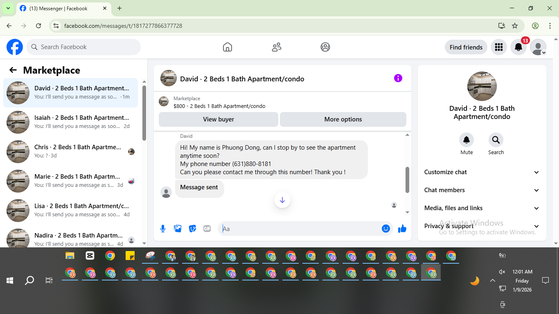This screenshot has width=559, height=314.
Task: Open the emoji picker in message box
Action: point(386,229)
